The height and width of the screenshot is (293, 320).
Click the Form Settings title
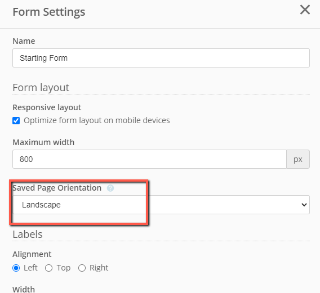pos(49,12)
